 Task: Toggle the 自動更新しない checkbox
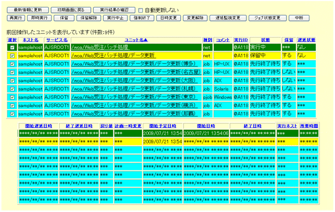coord(141,10)
